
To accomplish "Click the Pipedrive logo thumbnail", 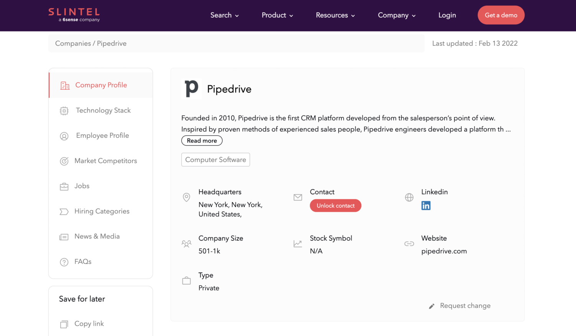I will pos(192,89).
